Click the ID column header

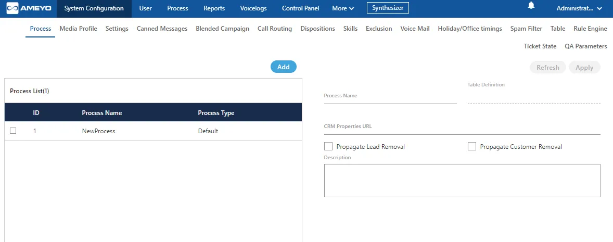36,112
